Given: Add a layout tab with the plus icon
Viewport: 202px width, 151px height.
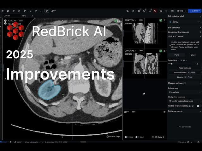Looking at the screenshot, I should click(x=33, y=16).
